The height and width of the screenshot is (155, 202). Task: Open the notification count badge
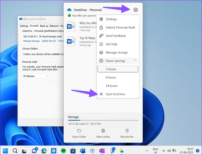pyautogui.click(x=197, y=151)
